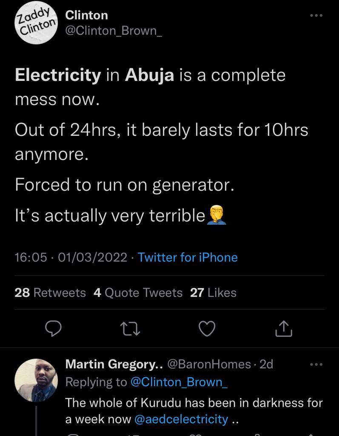The width and height of the screenshot is (339, 436).
Task: Like the tweet with heart icon
Action: tap(207, 328)
